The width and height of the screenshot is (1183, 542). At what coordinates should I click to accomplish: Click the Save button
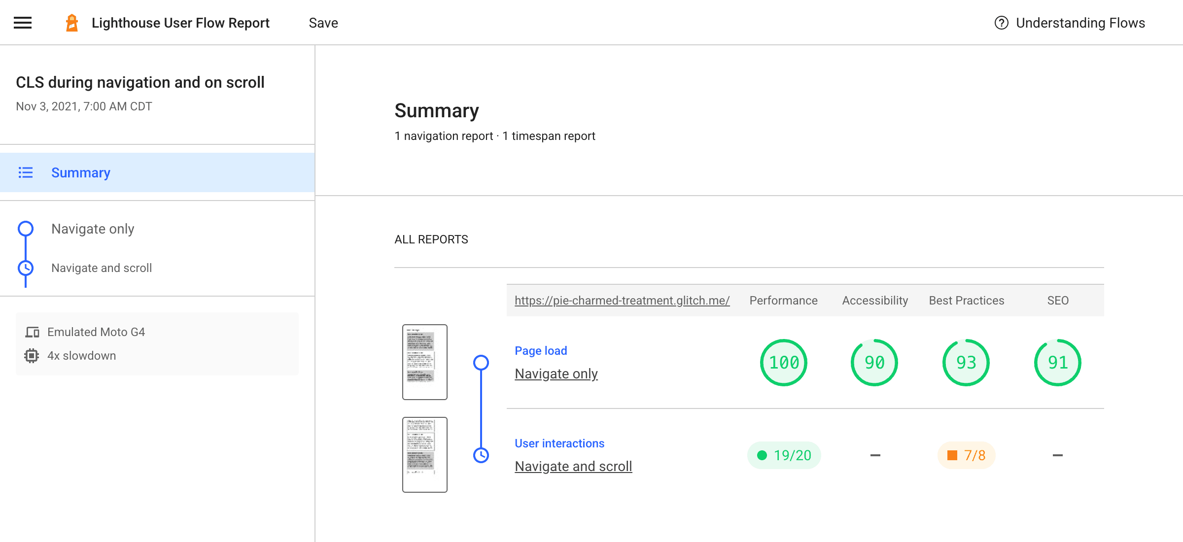[324, 22]
